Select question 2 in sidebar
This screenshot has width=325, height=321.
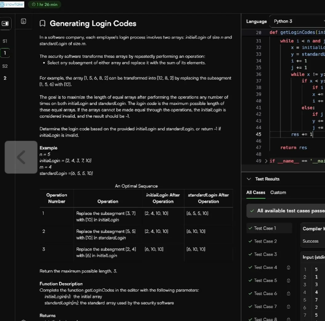tap(5, 78)
